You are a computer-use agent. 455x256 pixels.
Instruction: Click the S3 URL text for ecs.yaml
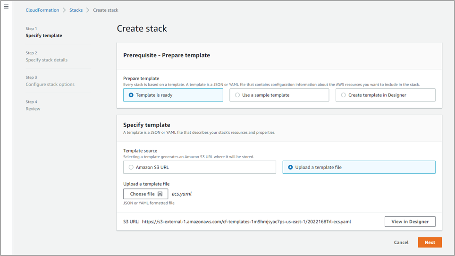click(x=246, y=222)
